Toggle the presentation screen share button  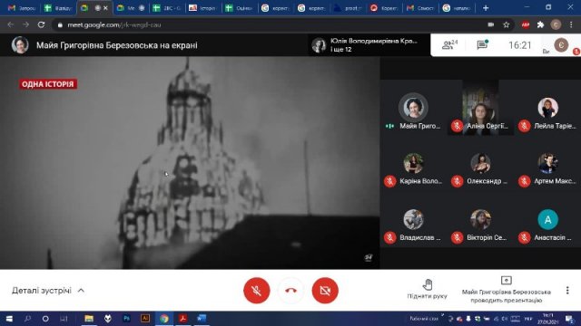tap(507, 281)
